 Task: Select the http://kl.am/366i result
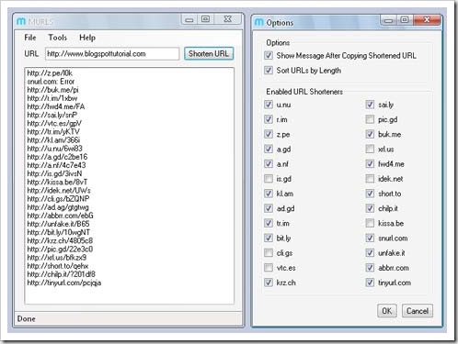click(x=53, y=140)
